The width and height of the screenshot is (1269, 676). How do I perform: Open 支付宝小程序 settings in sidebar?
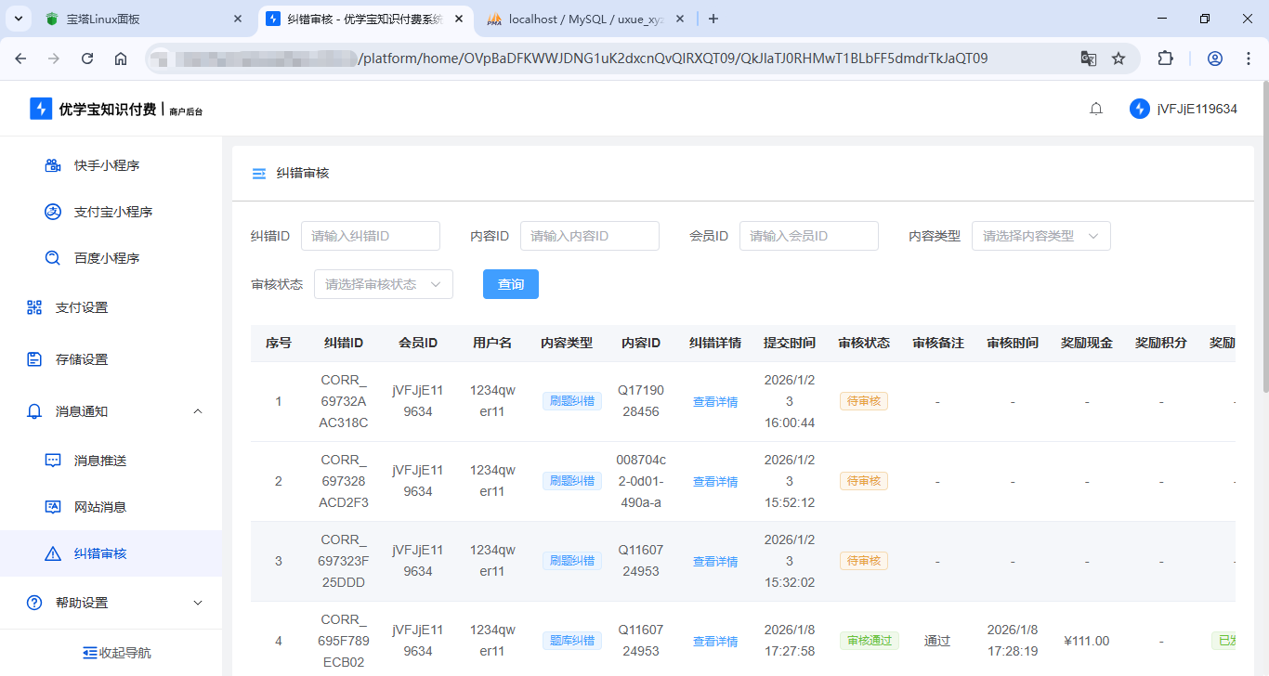coord(112,212)
